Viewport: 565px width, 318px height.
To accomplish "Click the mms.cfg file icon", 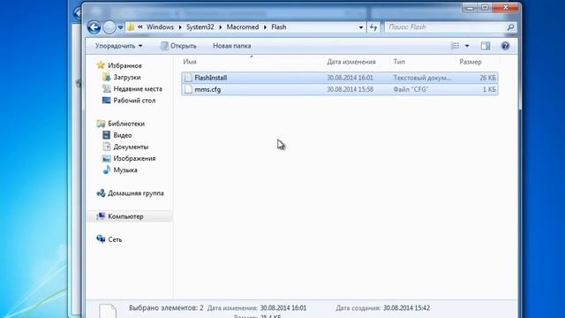I will pyautogui.click(x=188, y=89).
